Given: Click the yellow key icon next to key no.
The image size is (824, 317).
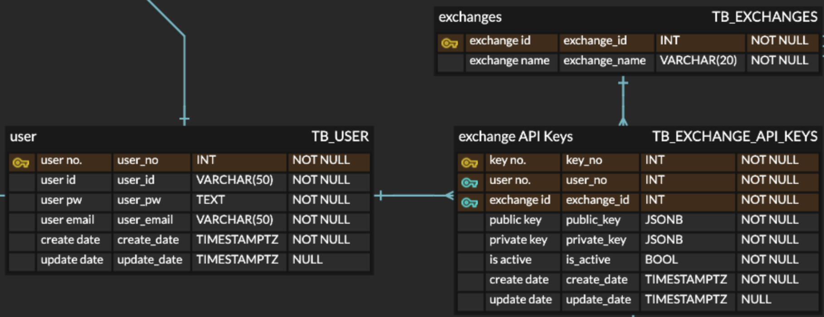Looking at the screenshot, I should point(470,162).
